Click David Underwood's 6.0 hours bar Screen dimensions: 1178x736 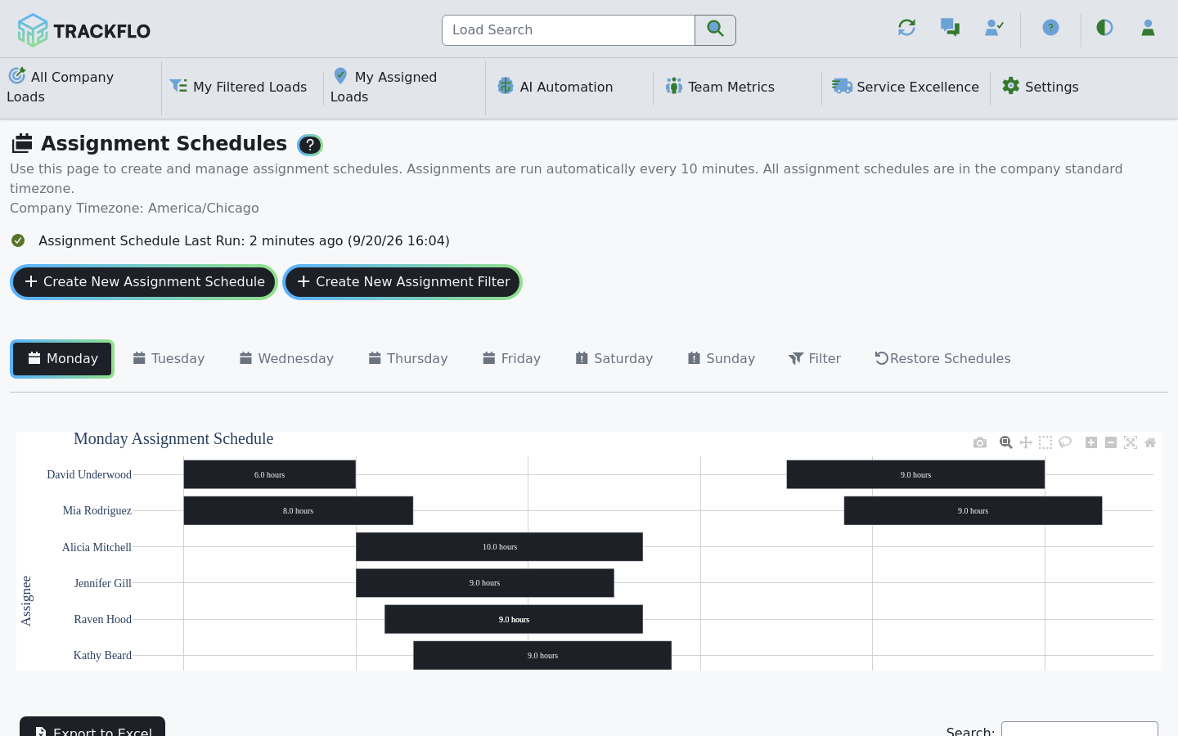(x=270, y=474)
